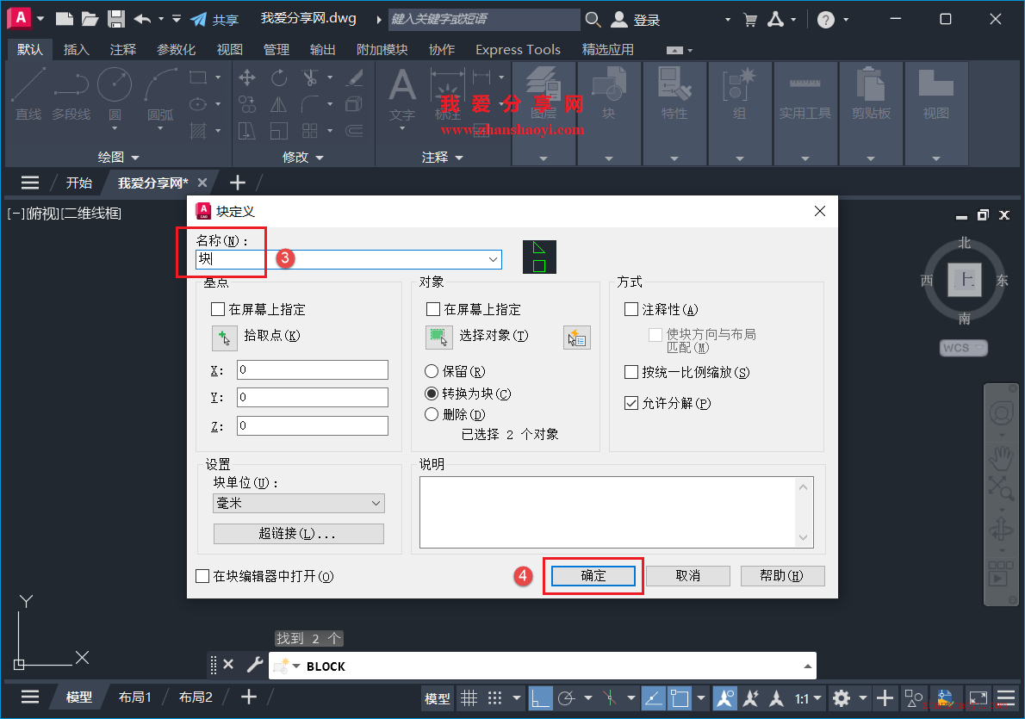Select the 转换为块(C) radio button

coord(432,394)
